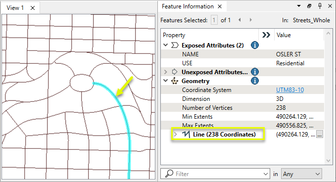Float the Feature Information panel window
Image resolution: width=336 pixels, height=182 pixels.
click(309, 6)
